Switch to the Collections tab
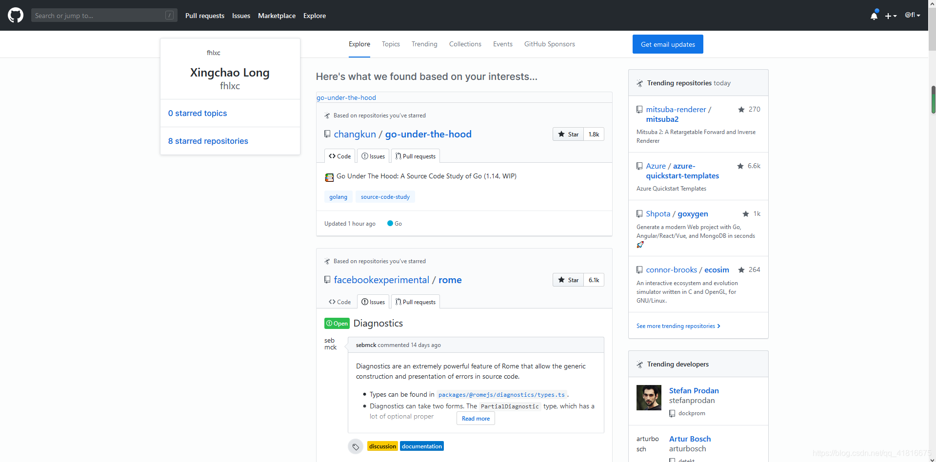Image resolution: width=936 pixels, height=462 pixels. point(465,44)
